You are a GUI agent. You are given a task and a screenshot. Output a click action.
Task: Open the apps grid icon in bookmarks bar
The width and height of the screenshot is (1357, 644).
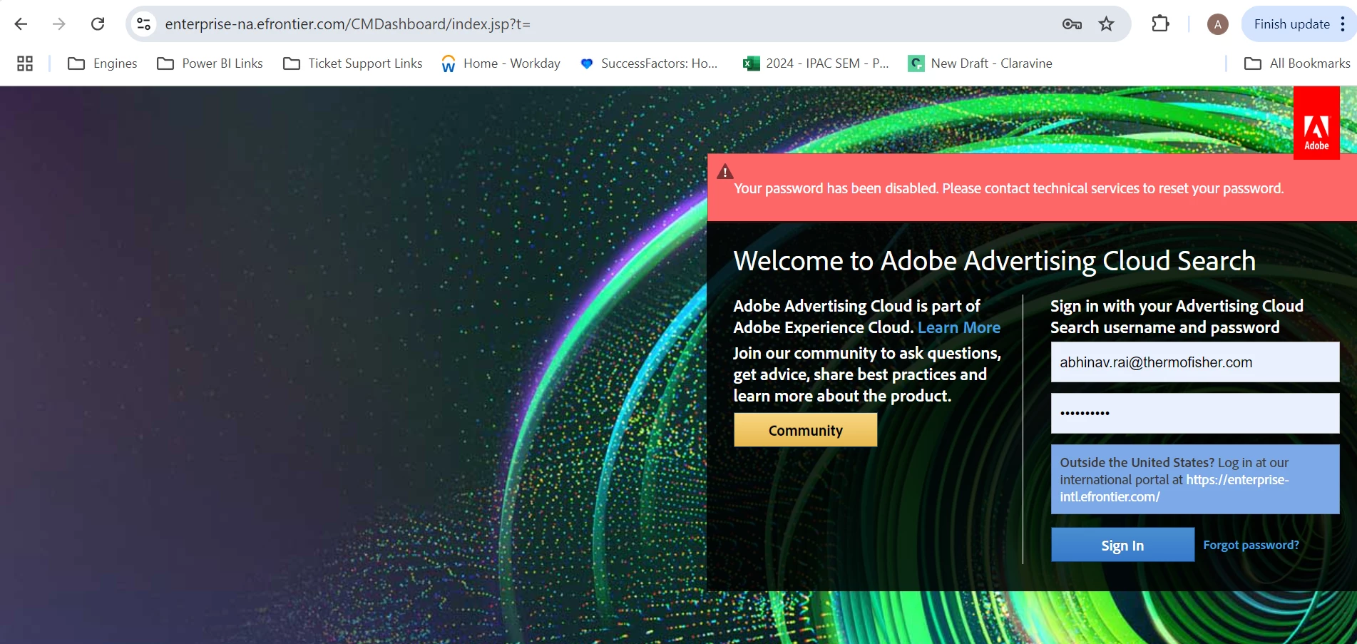pyautogui.click(x=25, y=63)
